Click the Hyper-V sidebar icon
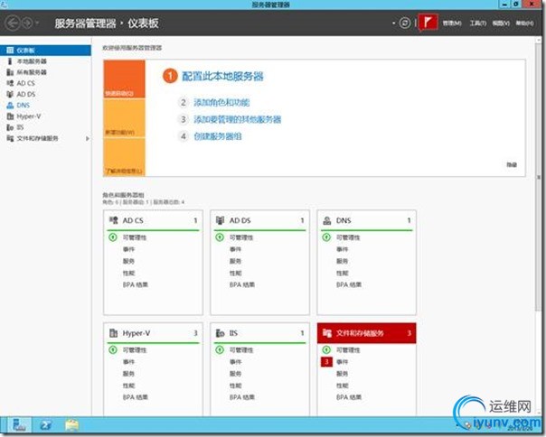 point(10,116)
